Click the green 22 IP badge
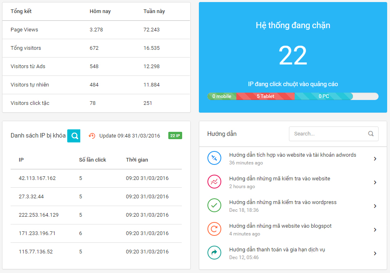The image size is (390, 273). 175,136
